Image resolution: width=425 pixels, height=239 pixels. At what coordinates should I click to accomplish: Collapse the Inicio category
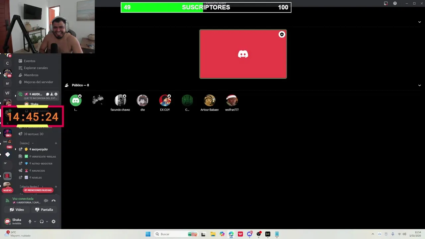(27, 143)
